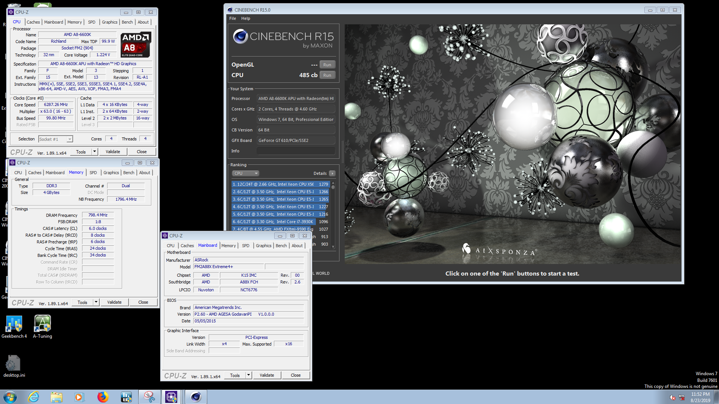Screen dimensions: 719x404
Task: Switch to SPD tab in Memory CPU-Z window
Action: pyautogui.click(x=93, y=173)
